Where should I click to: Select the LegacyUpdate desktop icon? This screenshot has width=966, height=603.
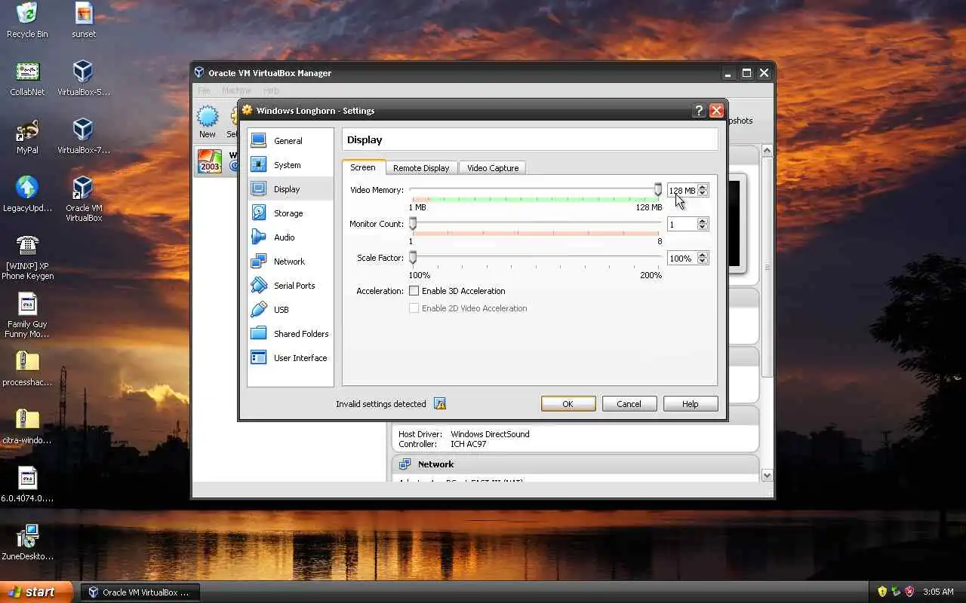(27, 194)
